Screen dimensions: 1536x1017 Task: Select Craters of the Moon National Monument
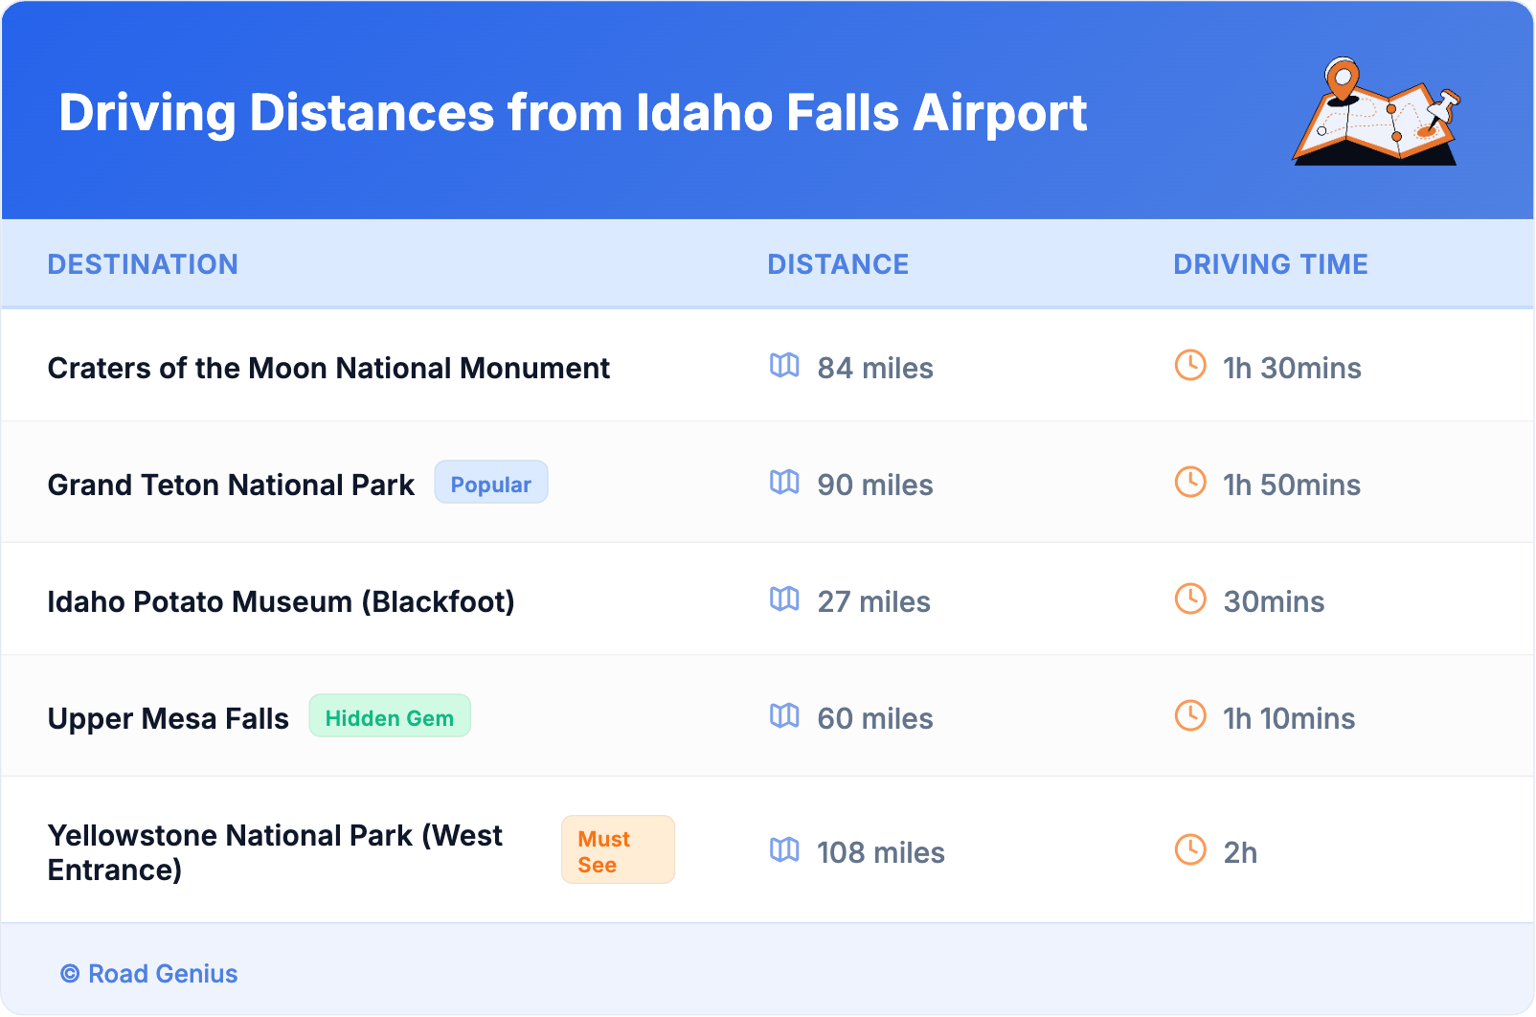[x=328, y=369]
